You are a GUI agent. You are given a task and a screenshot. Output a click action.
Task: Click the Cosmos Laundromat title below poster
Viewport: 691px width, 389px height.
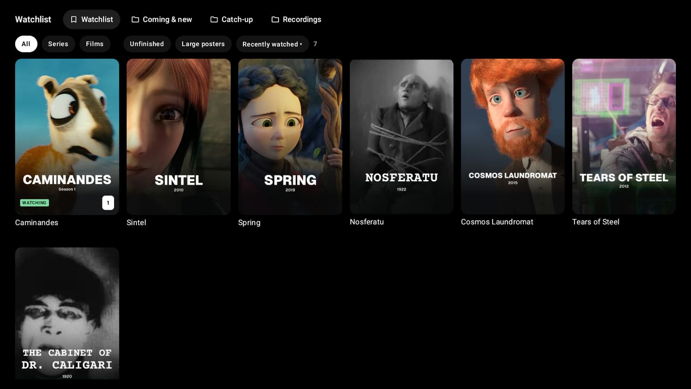497,222
